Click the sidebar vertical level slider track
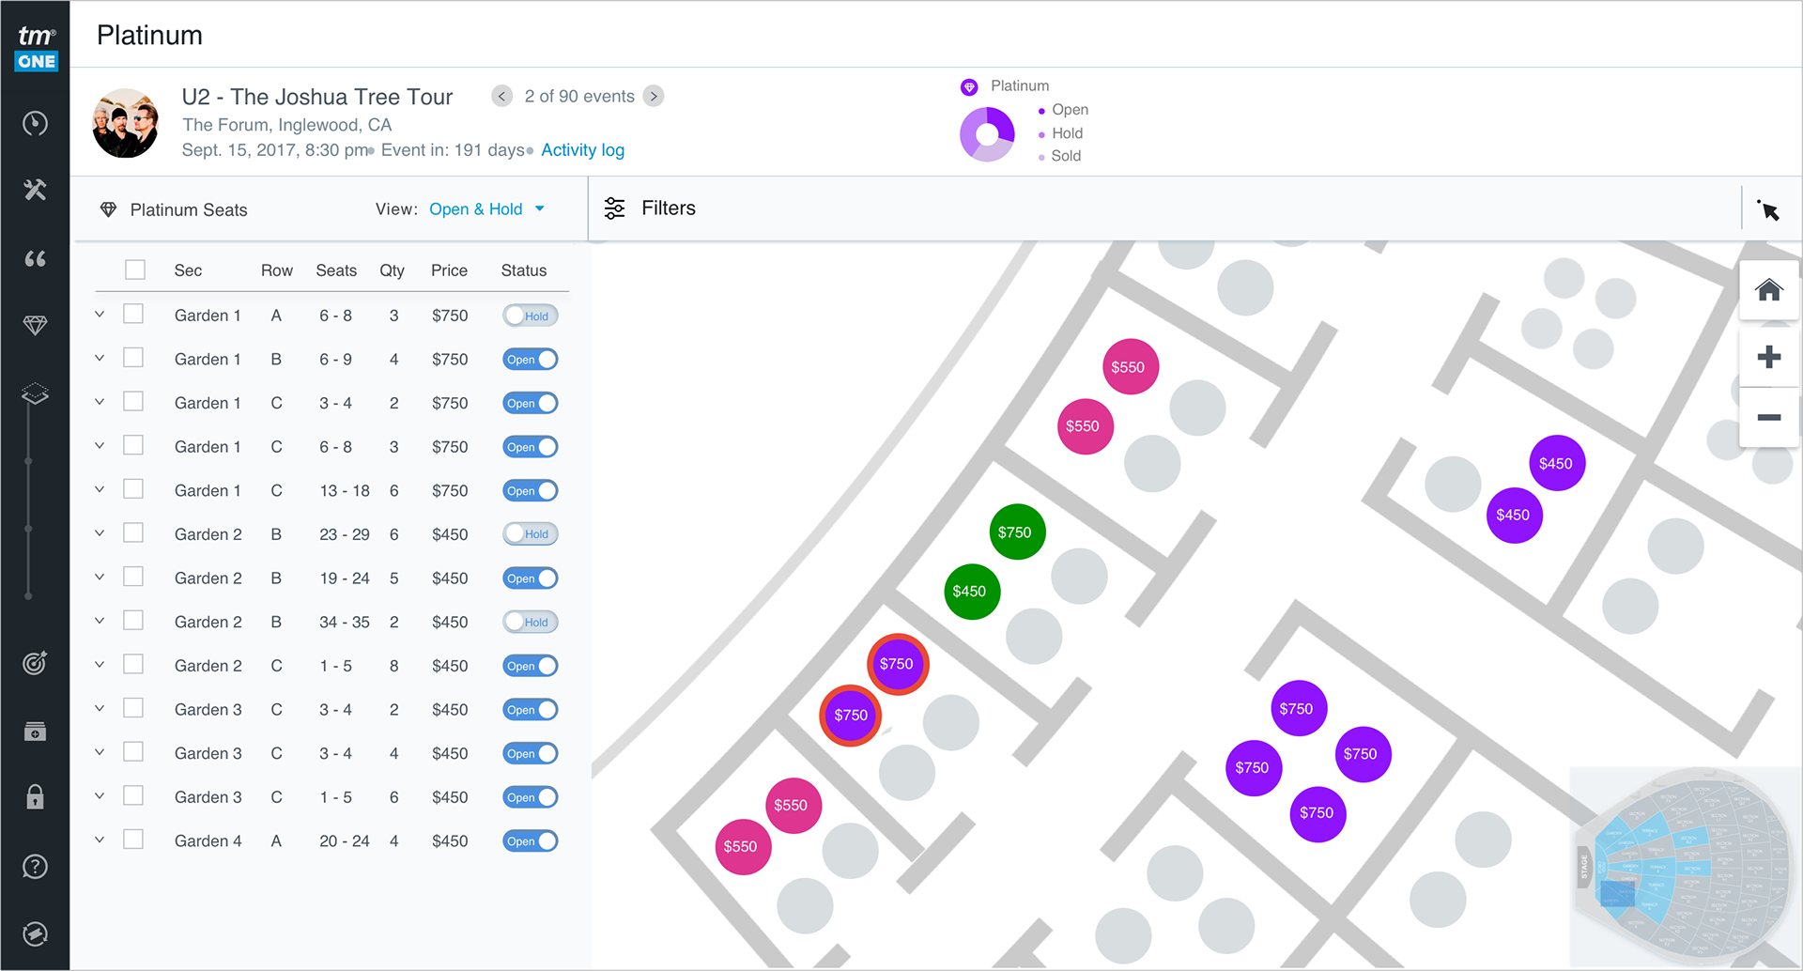 pos(28,502)
